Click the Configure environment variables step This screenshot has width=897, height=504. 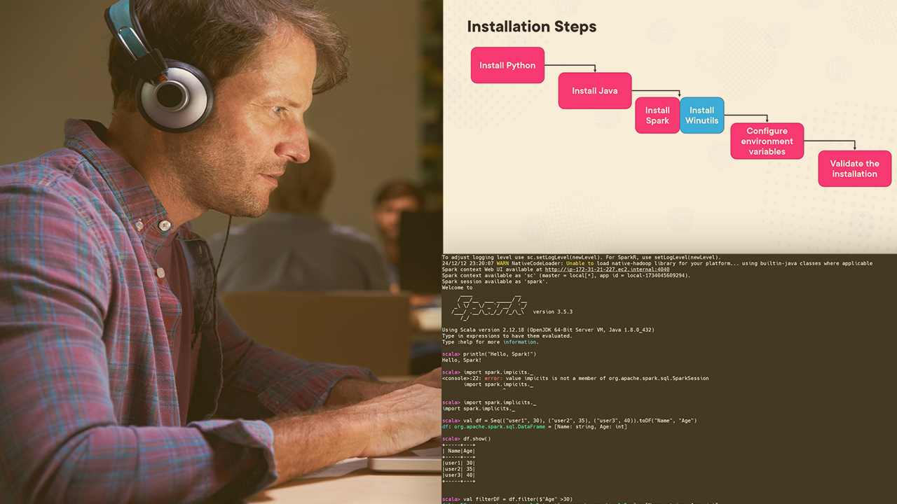(x=767, y=141)
